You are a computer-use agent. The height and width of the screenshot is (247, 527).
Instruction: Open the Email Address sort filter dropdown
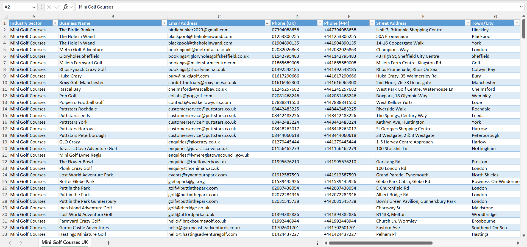point(267,23)
